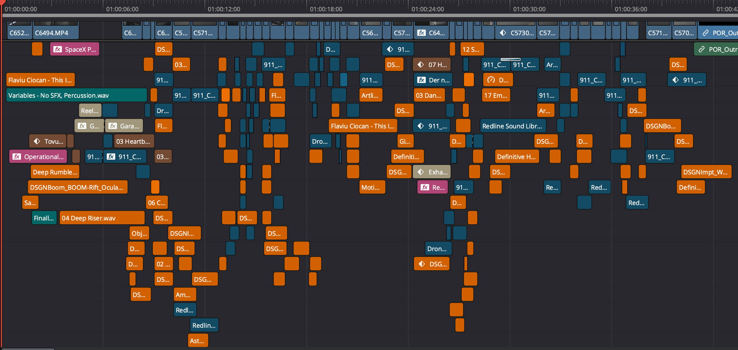Click fx badge on SpaceX P... clip
Viewport: 738px width, 350px height.
(x=58, y=49)
